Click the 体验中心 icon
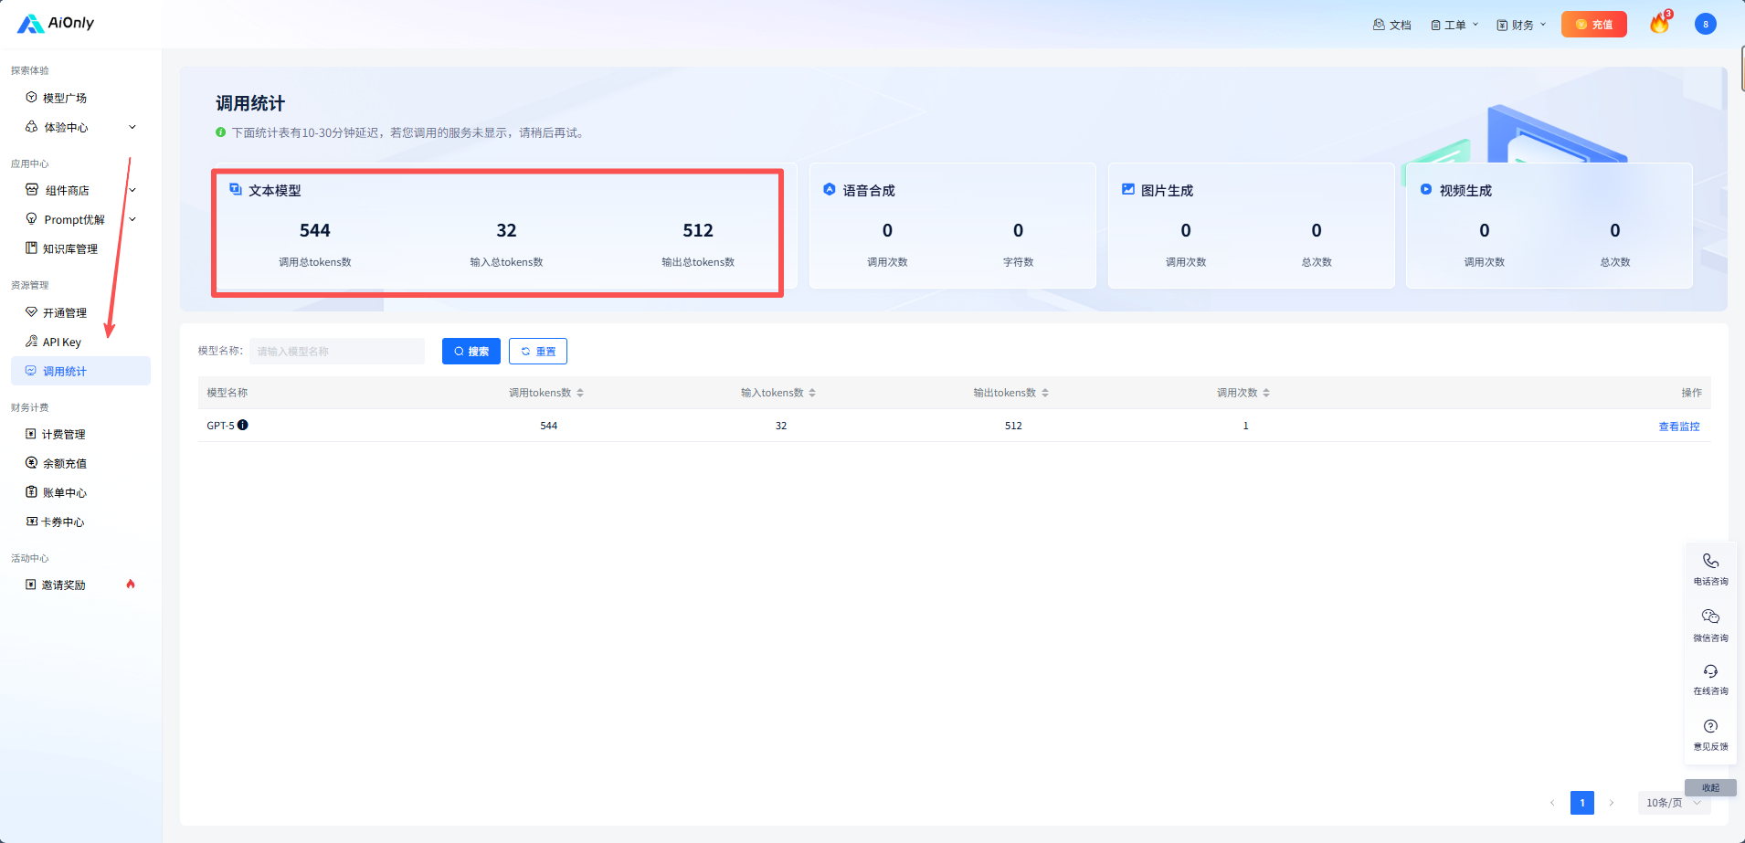This screenshot has width=1745, height=843. pos(32,127)
